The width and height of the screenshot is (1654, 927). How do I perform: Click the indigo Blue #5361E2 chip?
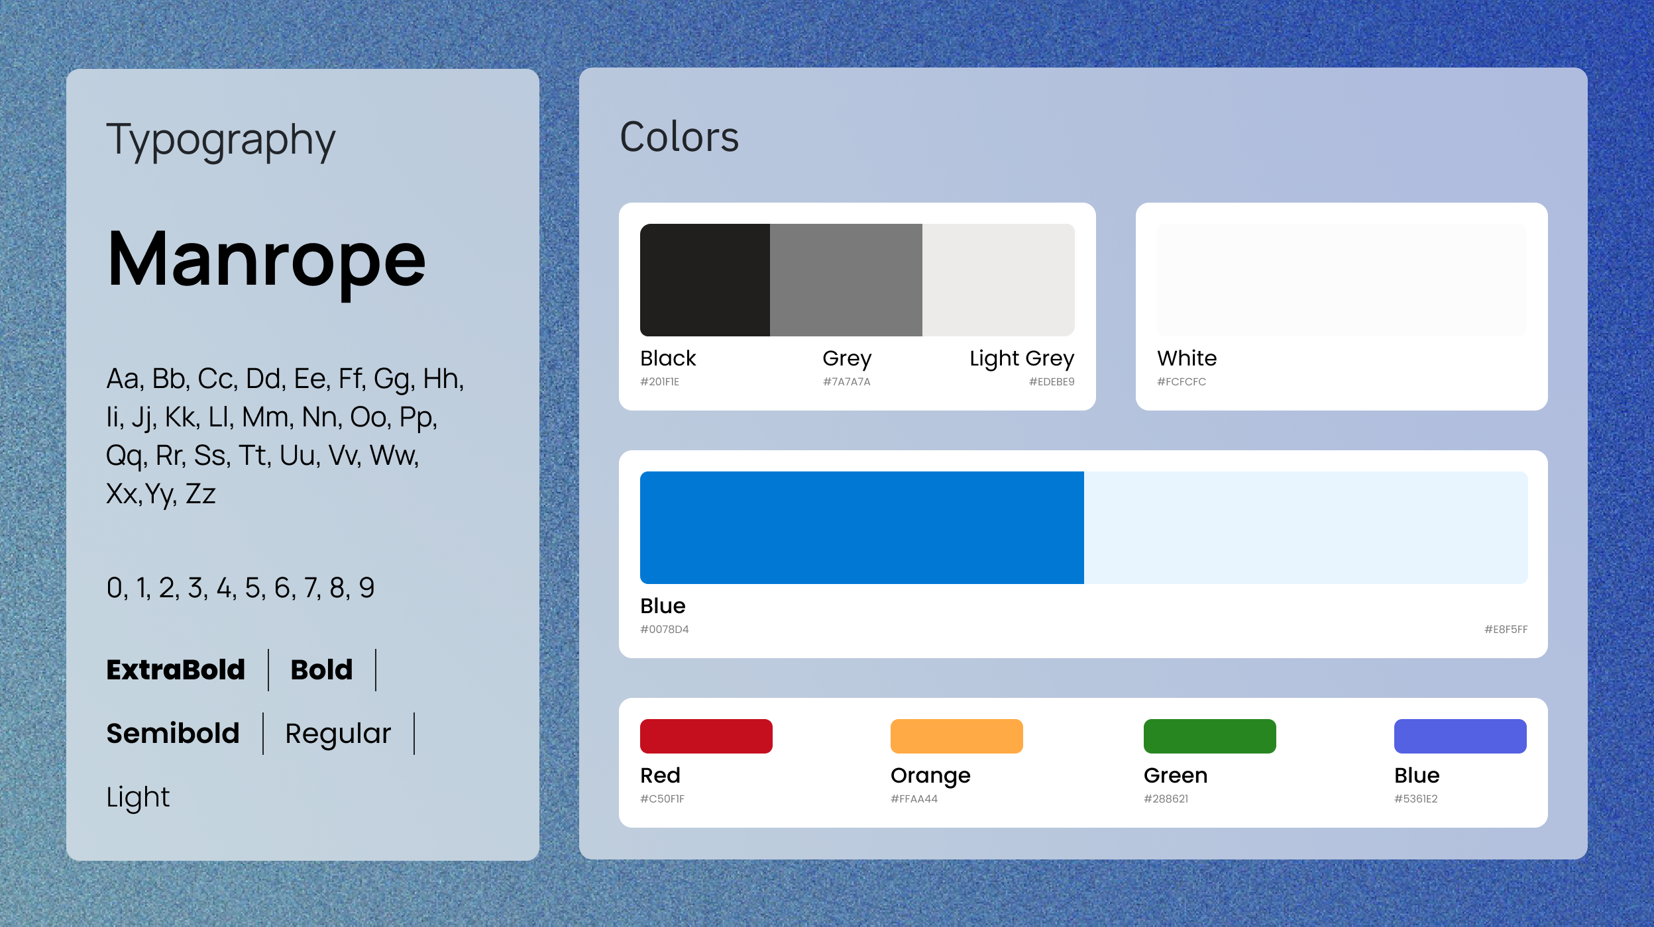1460,736
